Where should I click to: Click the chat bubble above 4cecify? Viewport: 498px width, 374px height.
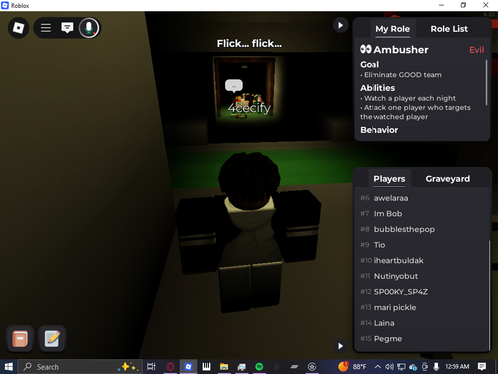pyautogui.click(x=234, y=86)
